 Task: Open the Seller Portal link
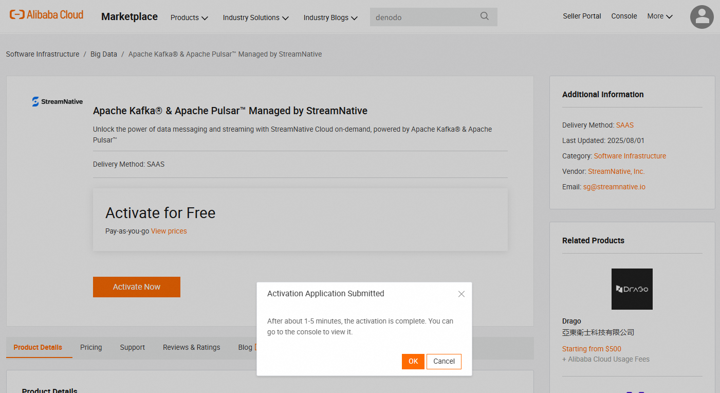582,16
